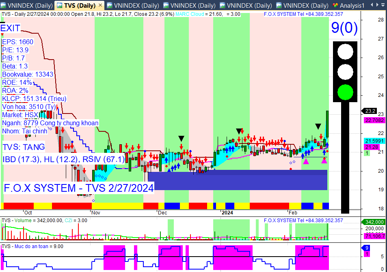The image size is (387, 272).
Task: Click the CZI = 3.00 indicator label
Action: [76, 221]
